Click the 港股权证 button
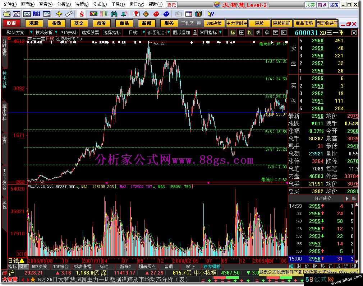The image size is (363, 286). 281,23
